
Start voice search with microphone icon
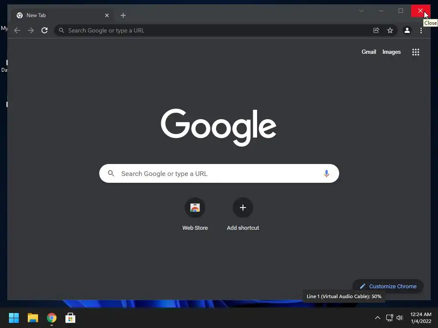(326, 173)
